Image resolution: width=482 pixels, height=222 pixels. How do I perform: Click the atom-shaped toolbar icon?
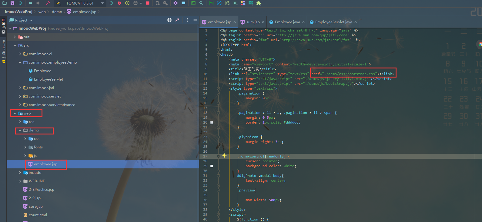[x=227, y=3]
